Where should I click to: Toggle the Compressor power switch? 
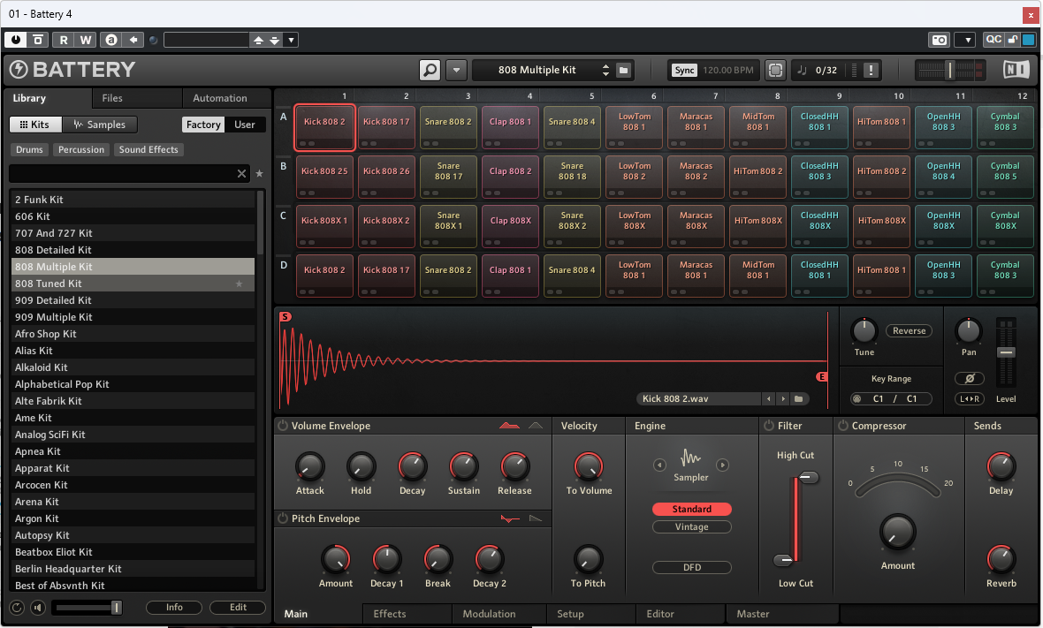[842, 426]
